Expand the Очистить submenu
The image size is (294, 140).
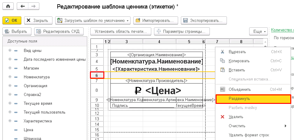[285, 126]
